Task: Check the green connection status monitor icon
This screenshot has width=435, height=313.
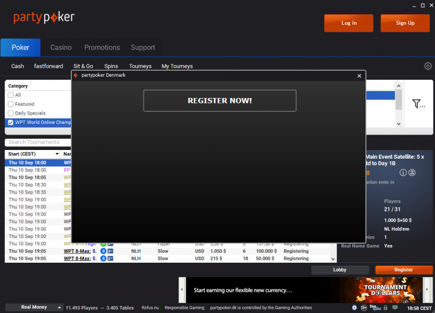Action: [395, 307]
